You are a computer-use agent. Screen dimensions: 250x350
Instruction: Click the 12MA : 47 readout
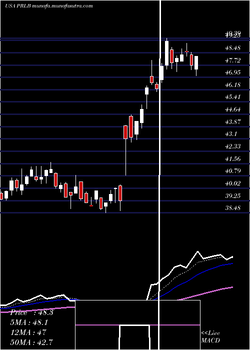(x=28, y=332)
